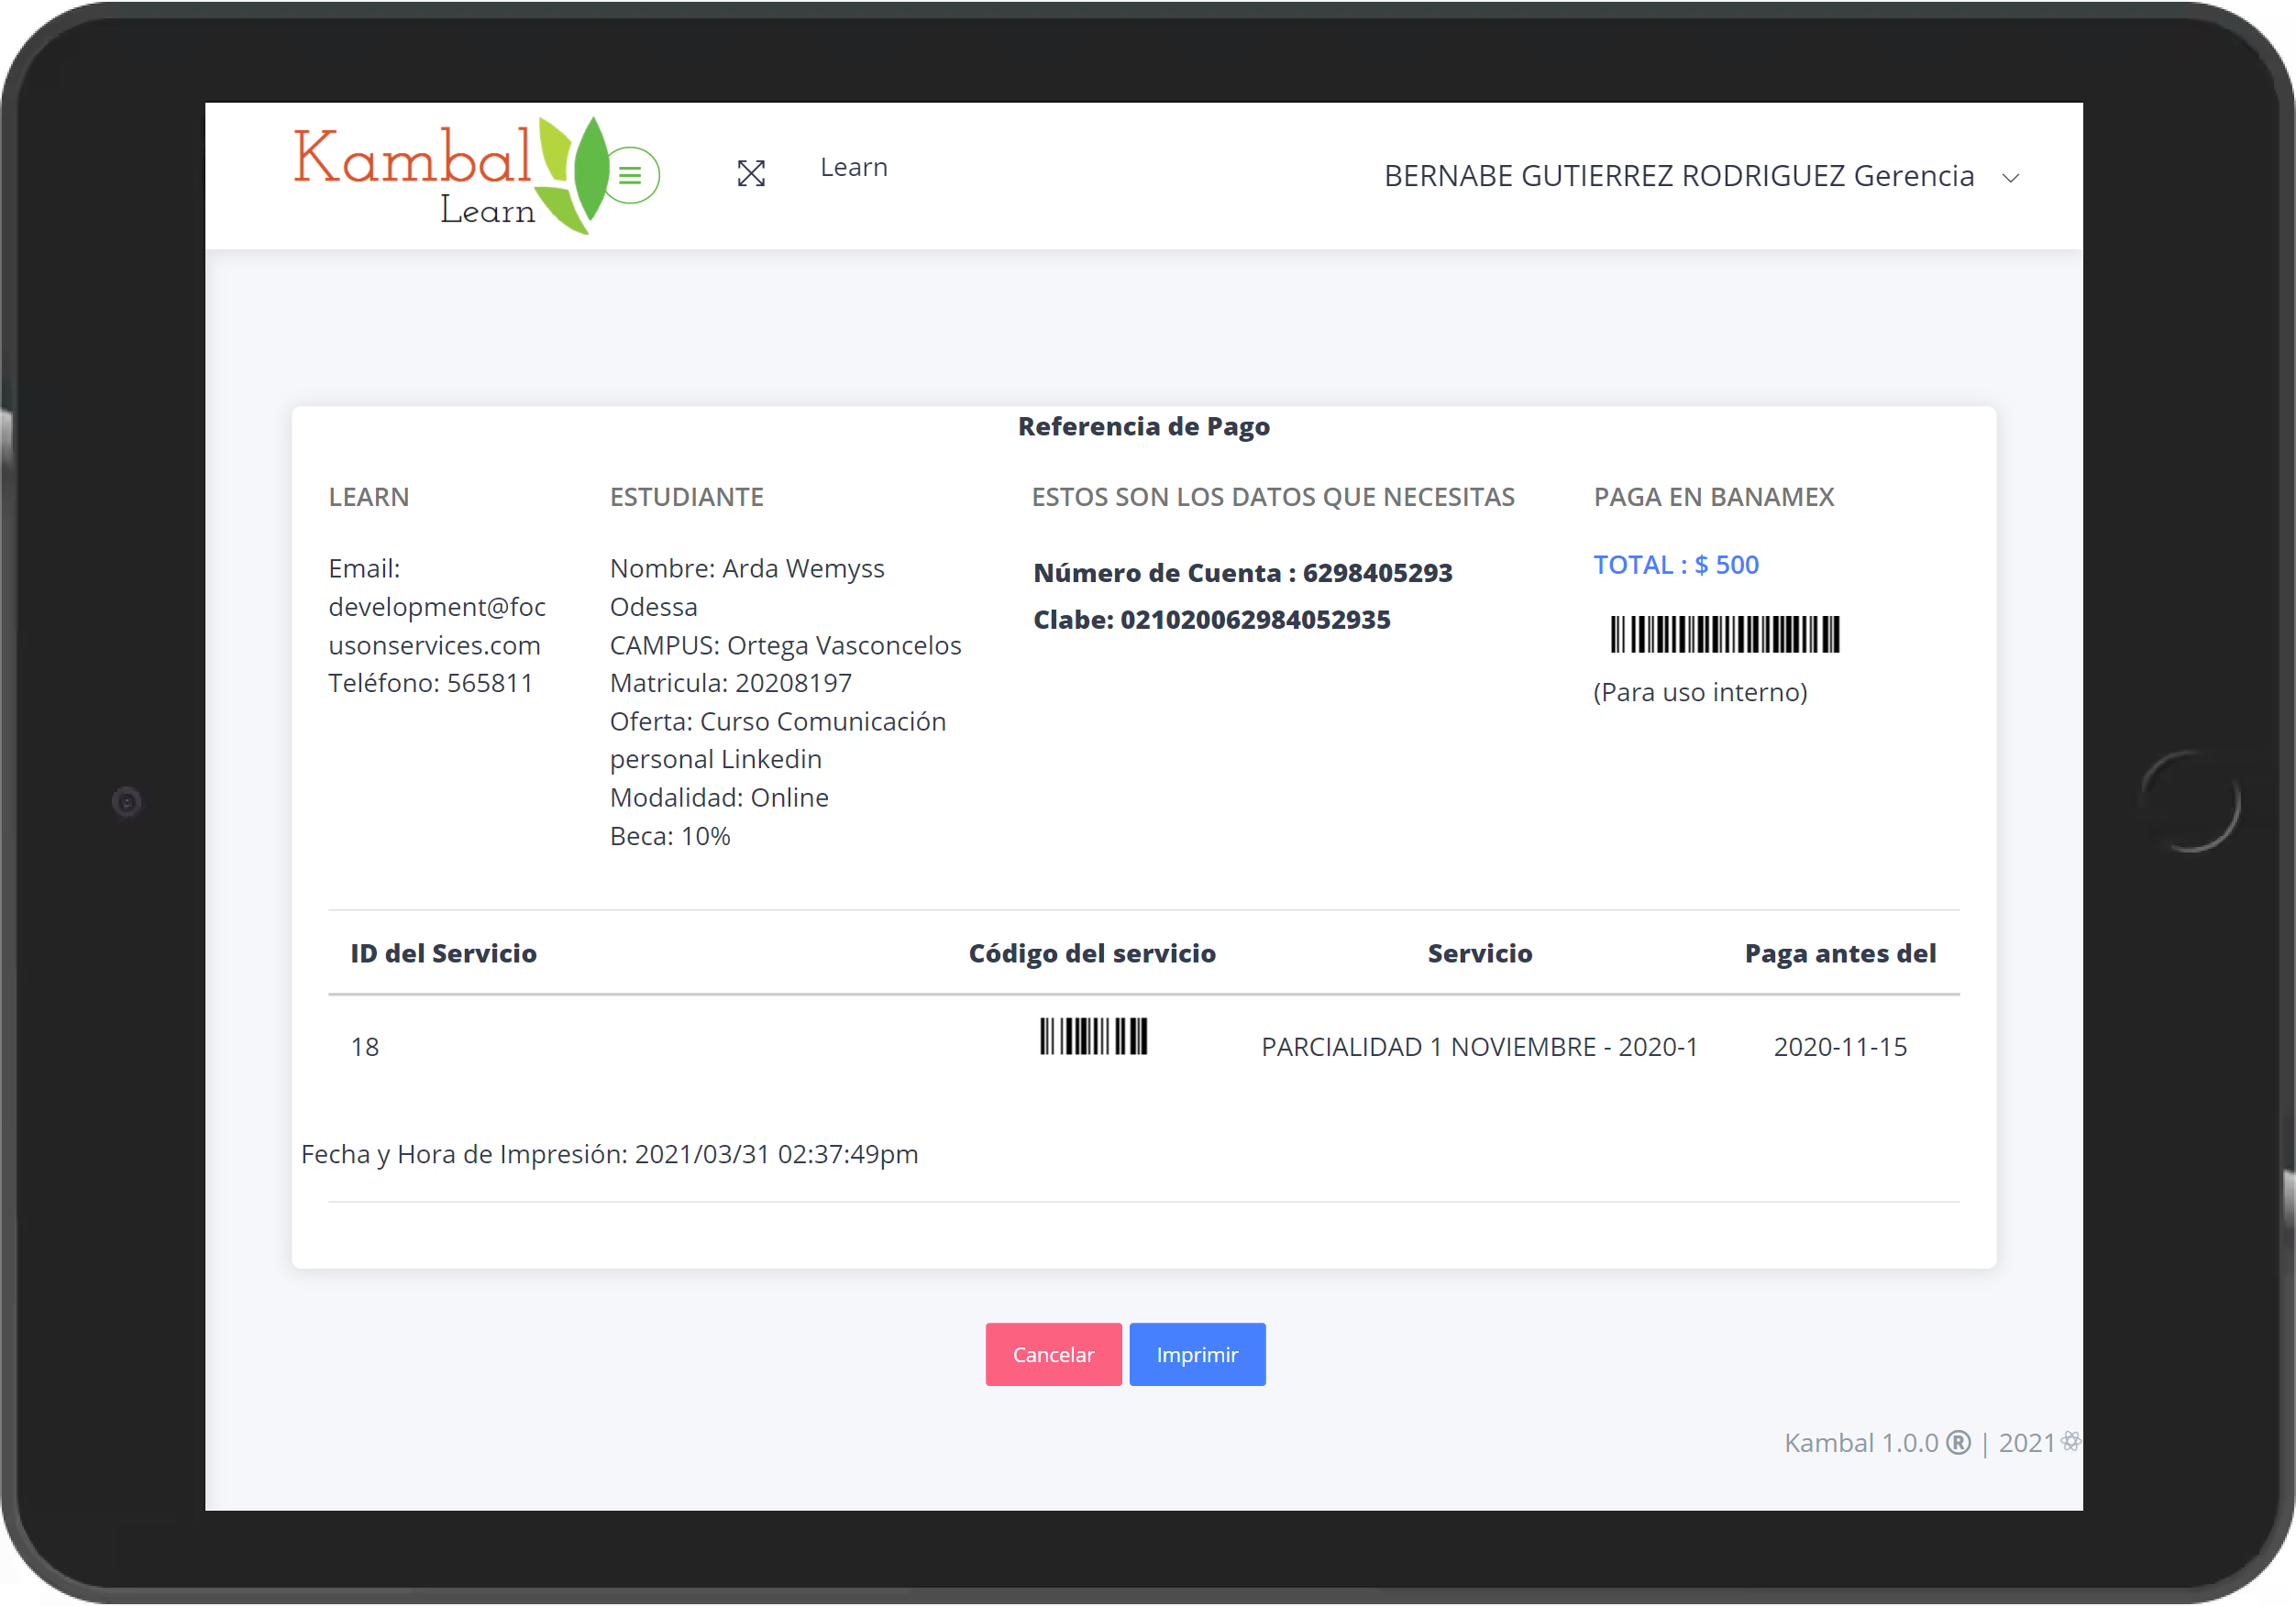
Task: Click the service code barcode in row 18
Action: click(1093, 1036)
